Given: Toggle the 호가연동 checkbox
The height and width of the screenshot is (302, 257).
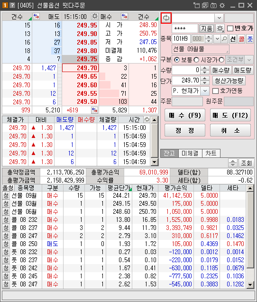Looking at the screenshot, I should point(215,91).
